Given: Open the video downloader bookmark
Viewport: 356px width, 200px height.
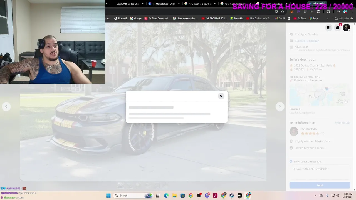Looking at the screenshot, I should (186, 19).
